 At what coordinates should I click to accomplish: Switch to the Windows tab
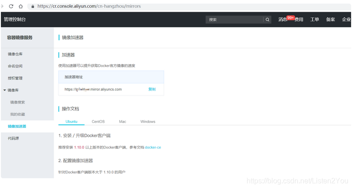(x=148, y=122)
